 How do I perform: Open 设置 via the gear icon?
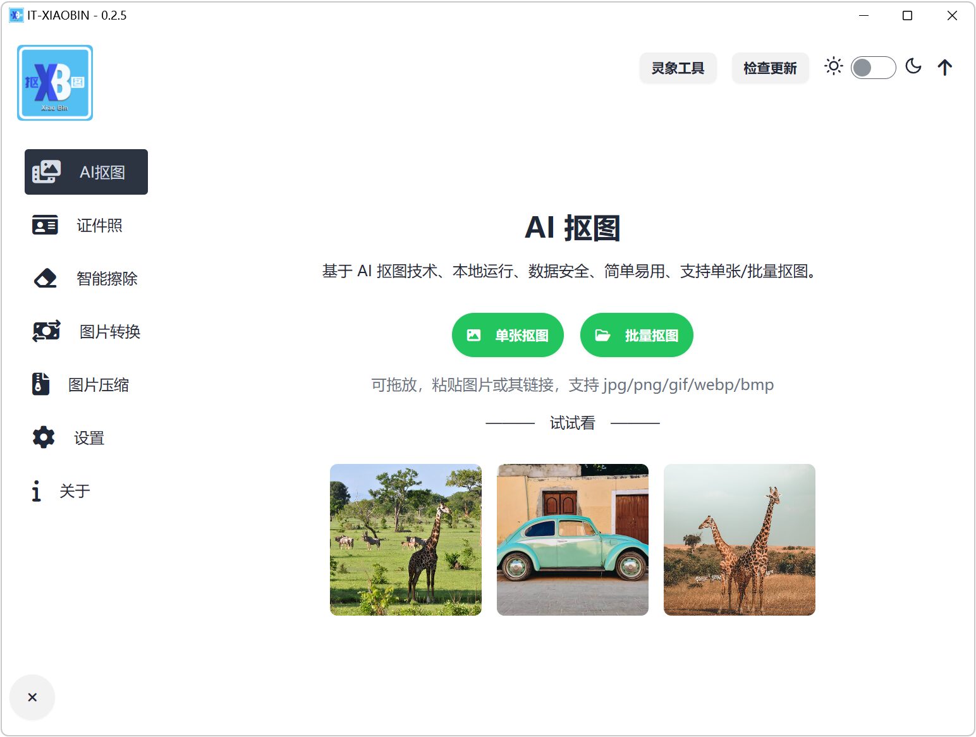(44, 437)
